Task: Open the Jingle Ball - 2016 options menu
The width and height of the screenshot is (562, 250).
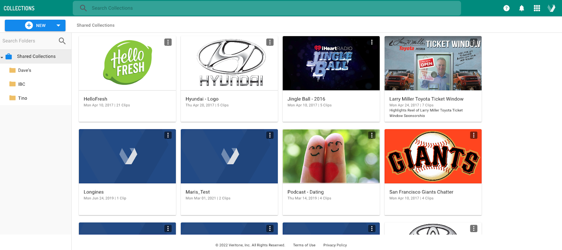Action: click(372, 42)
